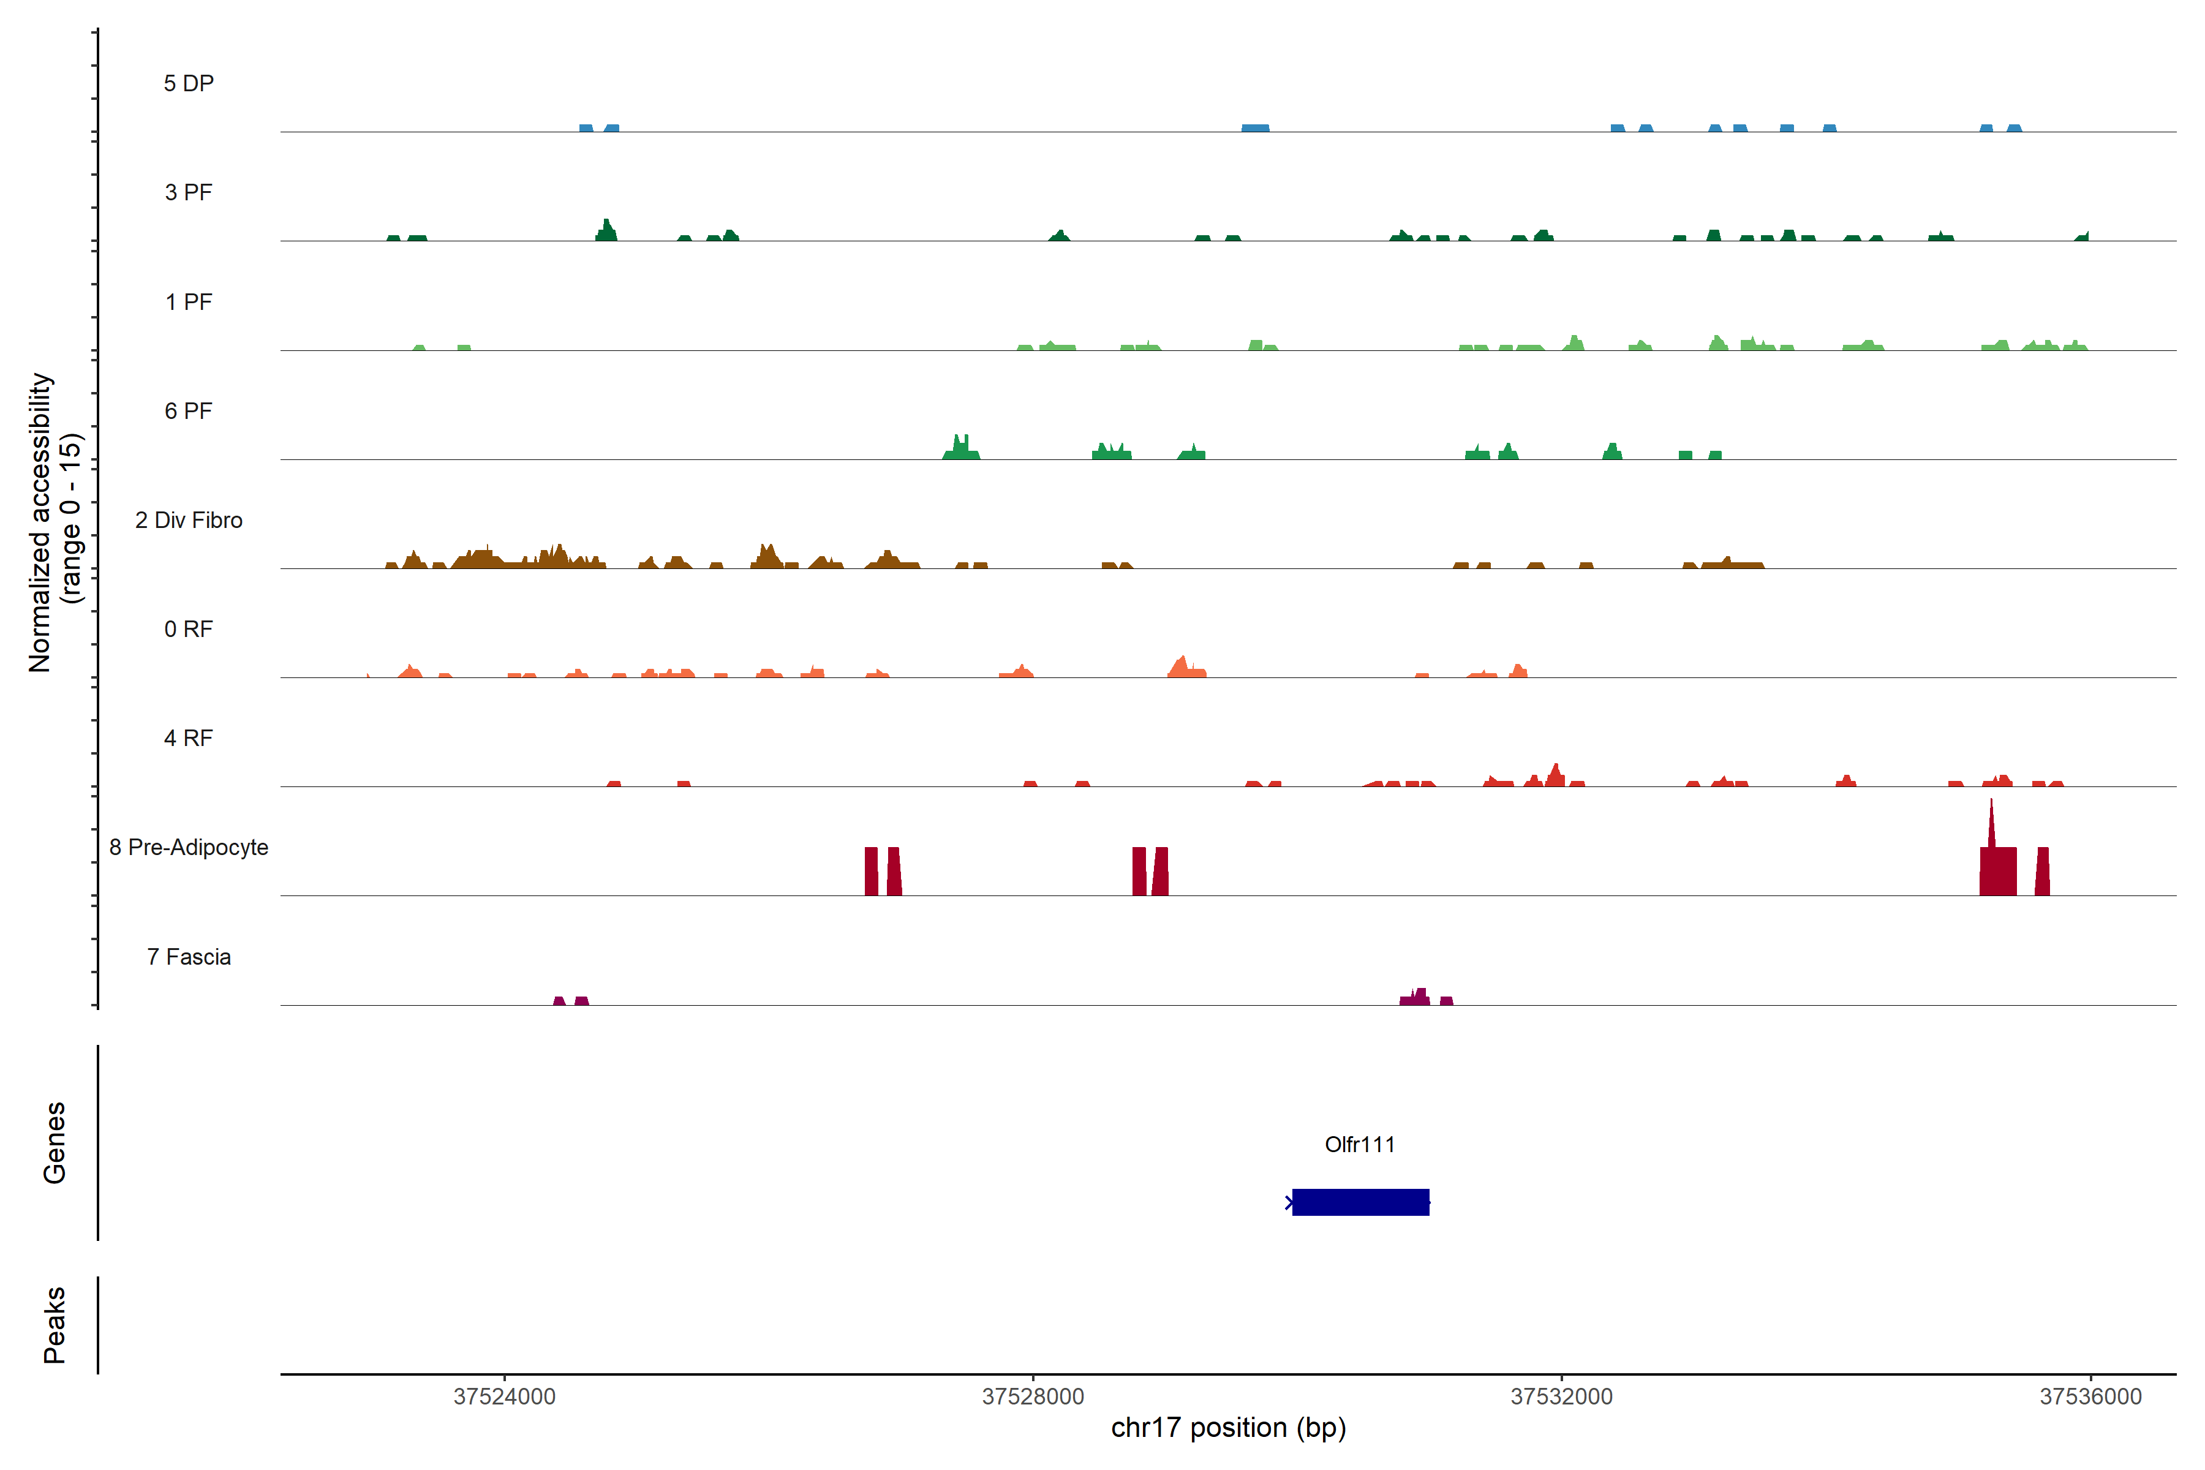Click the Olfr111 gene block
The height and width of the screenshot is (1470, 2205).
pyautogui.click(x=1360, y=1202)
